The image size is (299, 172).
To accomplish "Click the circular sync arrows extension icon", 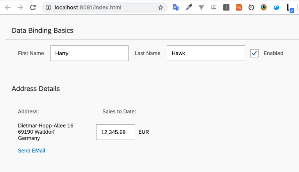I will [x=251, y=7].
